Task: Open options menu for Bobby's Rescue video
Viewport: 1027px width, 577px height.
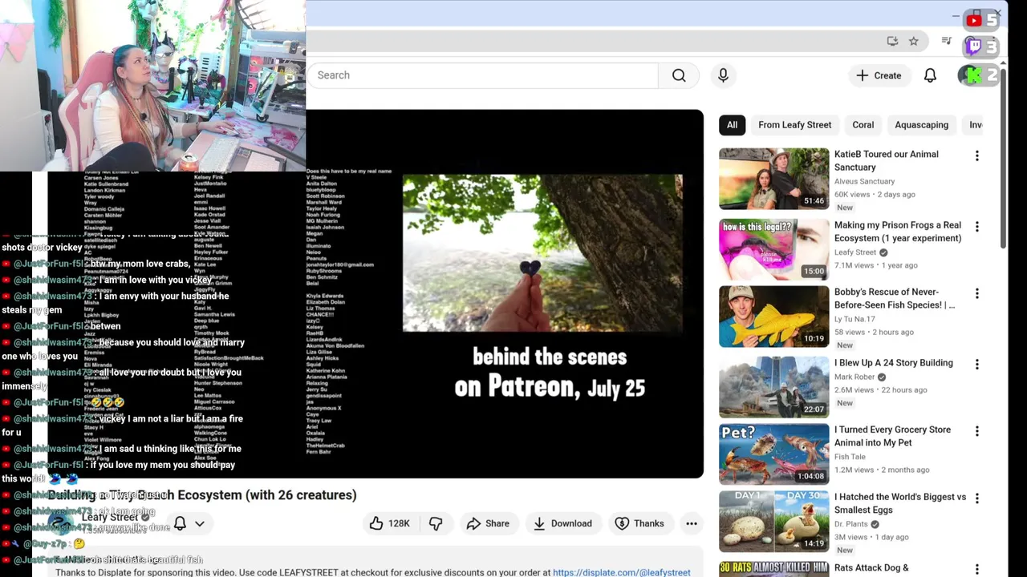Action: click(976, 294)
